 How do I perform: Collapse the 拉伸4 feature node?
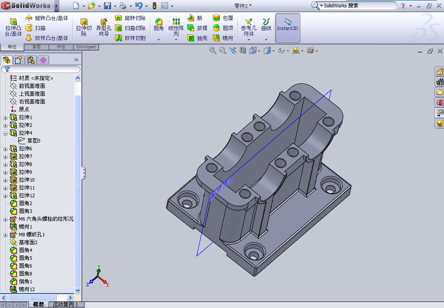point(5,133)
